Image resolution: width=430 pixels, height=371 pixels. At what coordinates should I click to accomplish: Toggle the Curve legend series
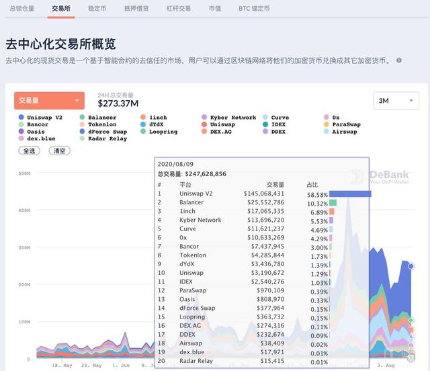(276, 118)
